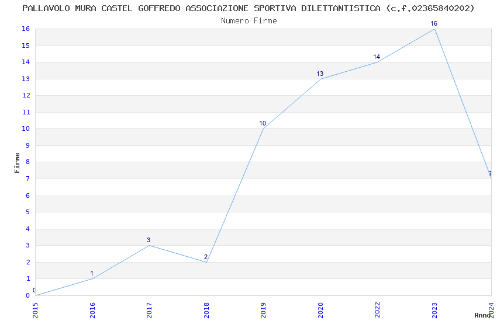Click y-axis tick label 8
This screenshot has width=497, height=321.
[27, 162]
